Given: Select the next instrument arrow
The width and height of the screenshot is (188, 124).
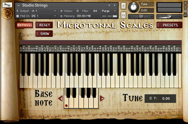Looking at the screenshot, I should click(115, 5).
